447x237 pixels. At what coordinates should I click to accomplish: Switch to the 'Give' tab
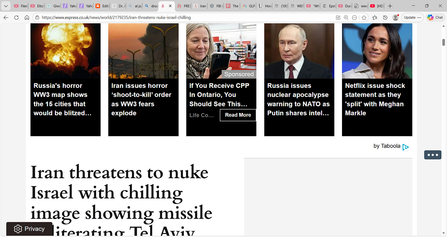pyautogui.click(x=53, y=6)
